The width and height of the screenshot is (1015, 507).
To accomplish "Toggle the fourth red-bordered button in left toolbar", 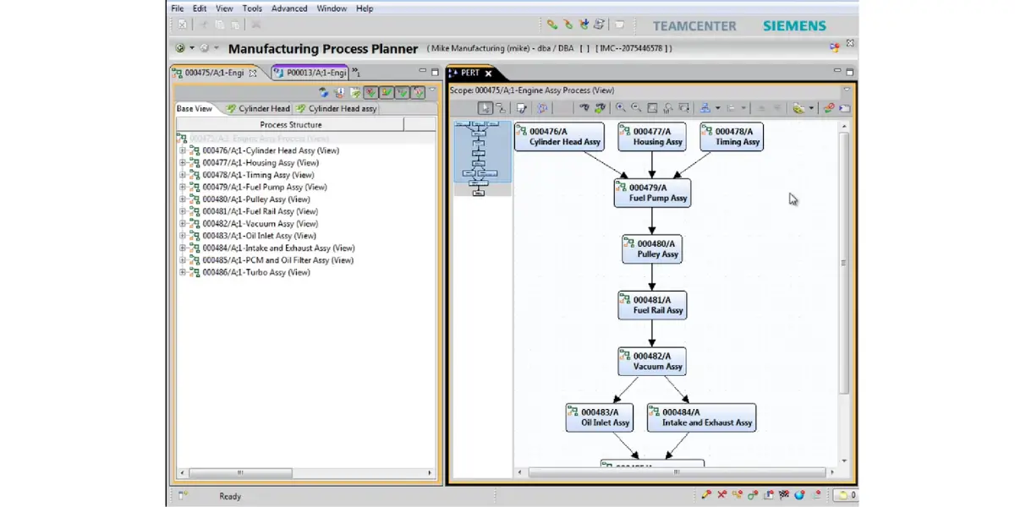I will tap(418, 93).
